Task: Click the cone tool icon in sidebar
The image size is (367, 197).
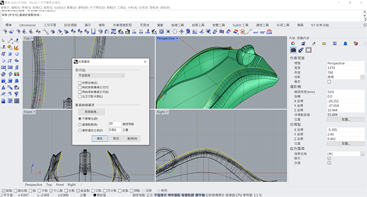Action: (3, 87)
